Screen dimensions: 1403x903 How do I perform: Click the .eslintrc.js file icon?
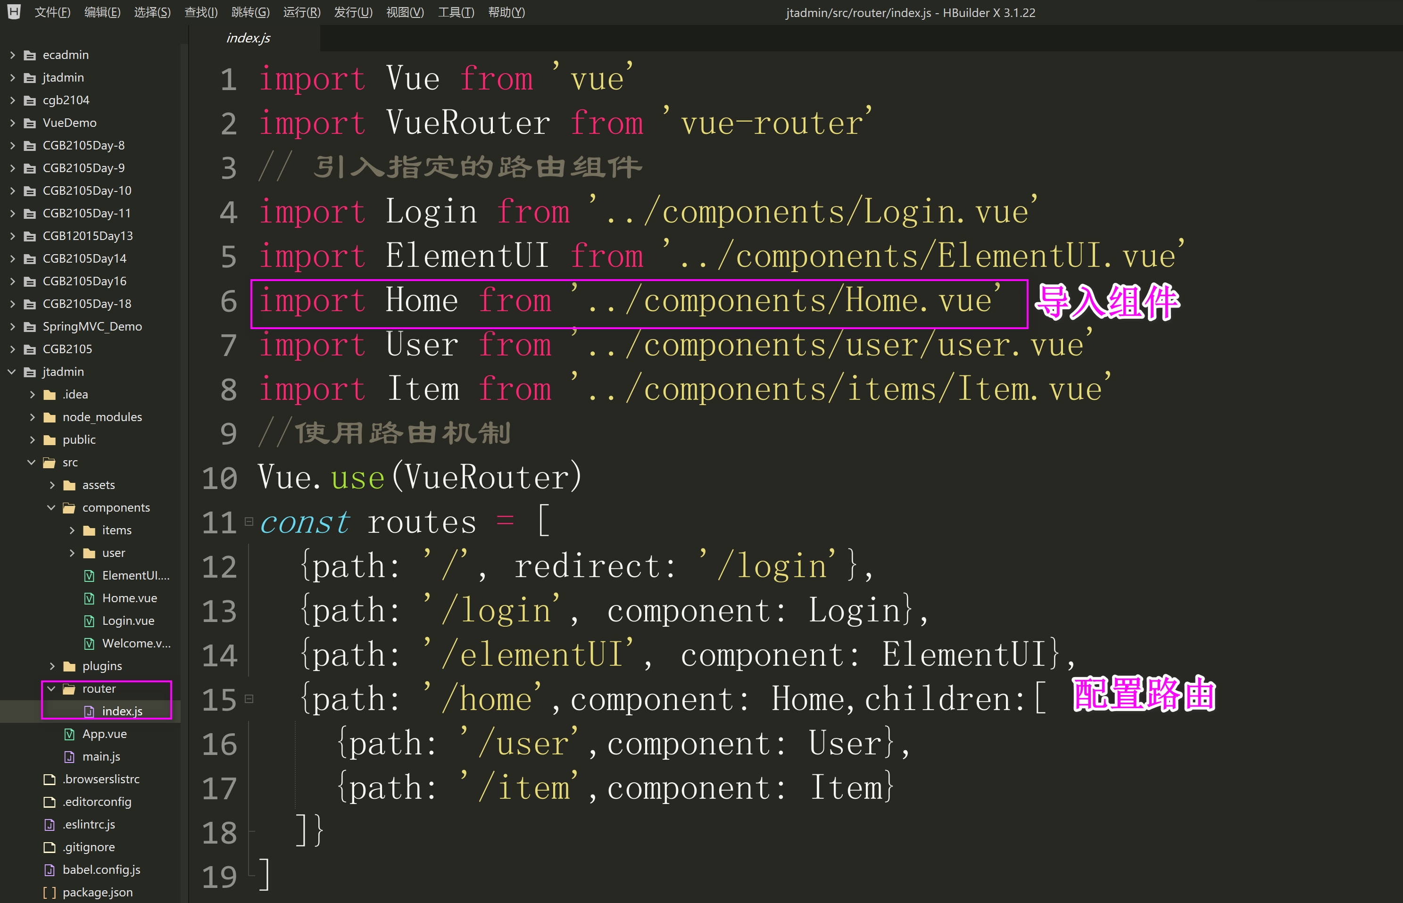point(50,824)
